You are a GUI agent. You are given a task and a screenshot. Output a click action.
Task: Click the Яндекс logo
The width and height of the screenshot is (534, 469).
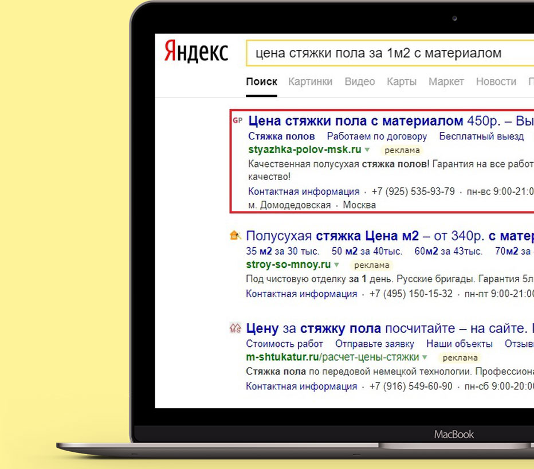tap(196, 52)
